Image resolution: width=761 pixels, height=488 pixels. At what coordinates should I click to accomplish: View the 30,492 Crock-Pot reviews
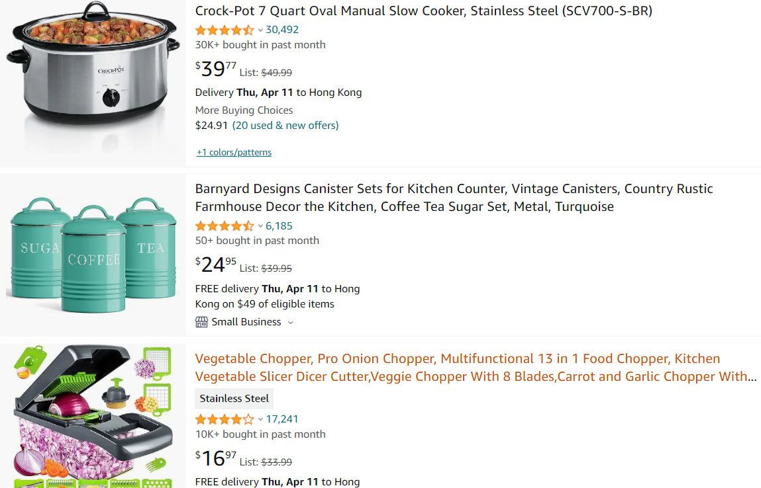[x=282, y=30]
